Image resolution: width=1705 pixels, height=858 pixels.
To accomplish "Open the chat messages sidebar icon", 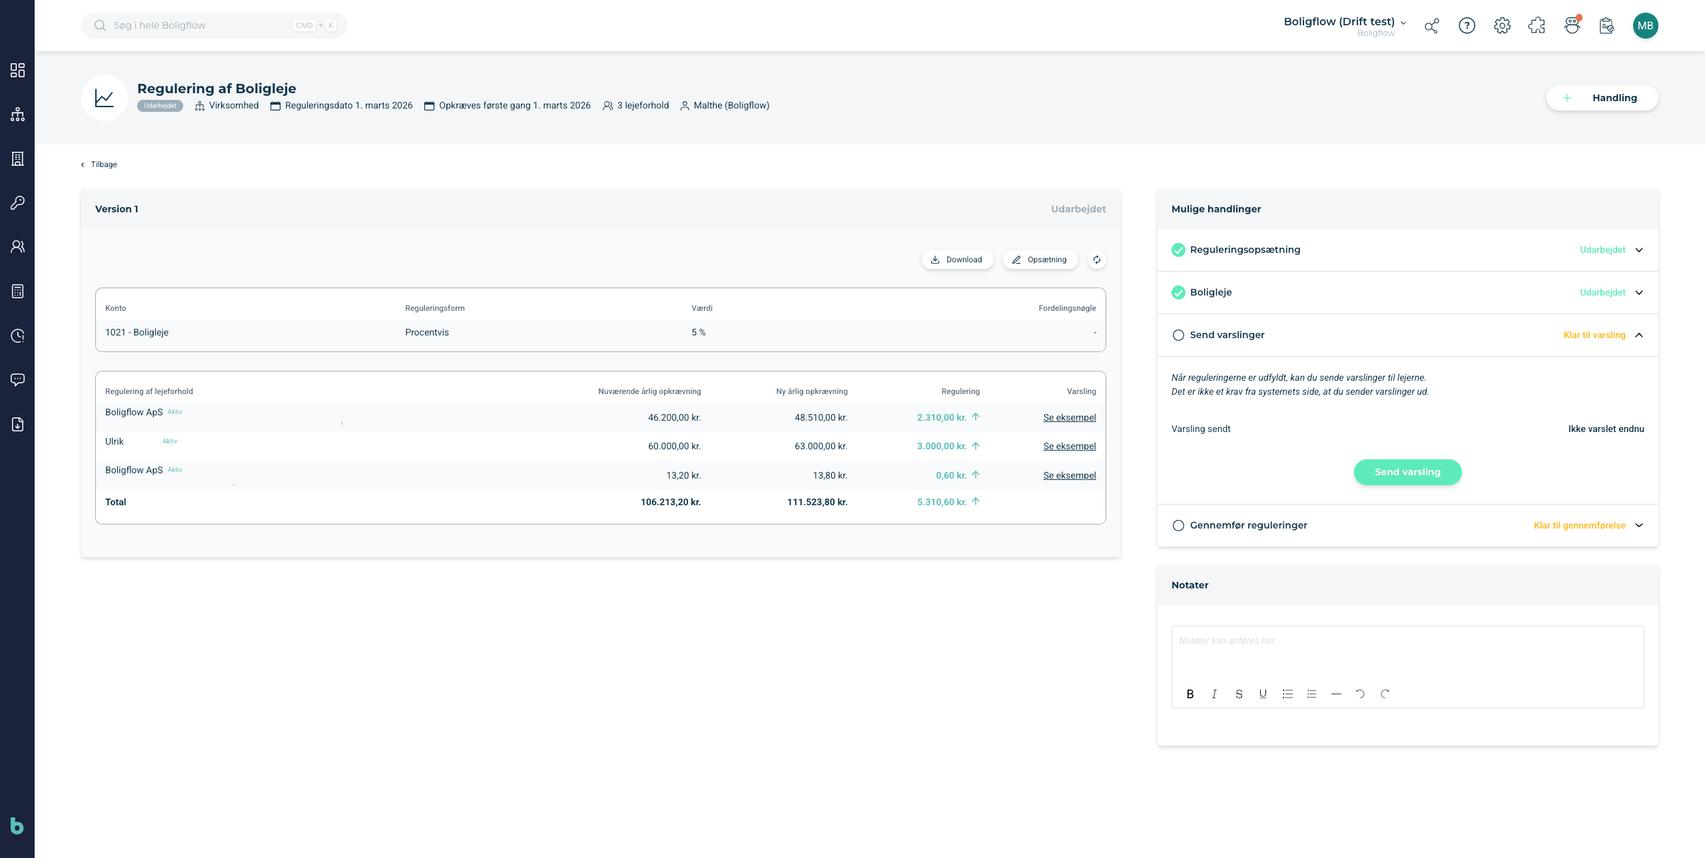I will tap(17, 379).
